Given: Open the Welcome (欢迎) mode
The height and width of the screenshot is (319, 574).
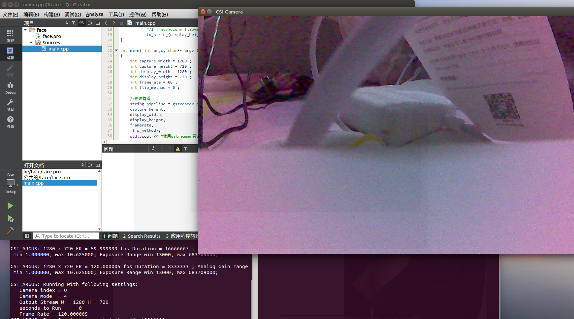Looking at the screenshot, I should click(10, 36).
